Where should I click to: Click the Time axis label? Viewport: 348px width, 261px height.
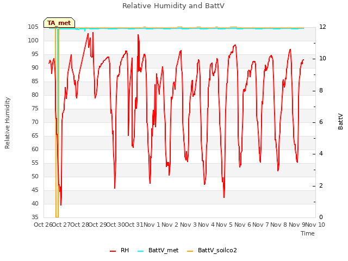308,233
